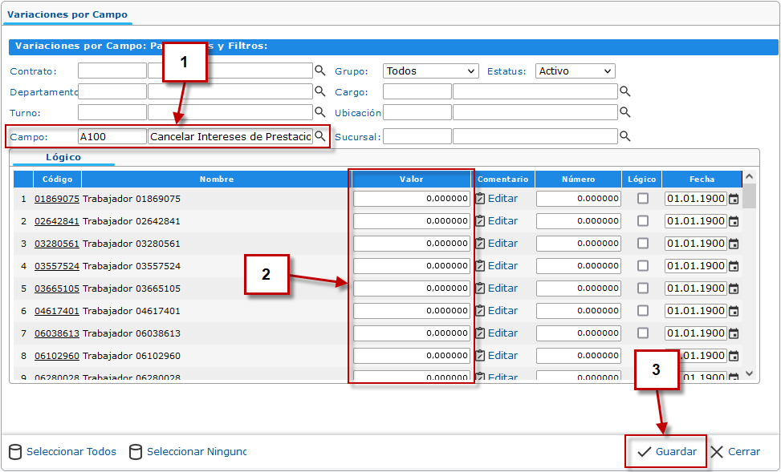Open the Estatus dropdown set to Activo
This screenshot has width=781, height=472.
(575, 71)
